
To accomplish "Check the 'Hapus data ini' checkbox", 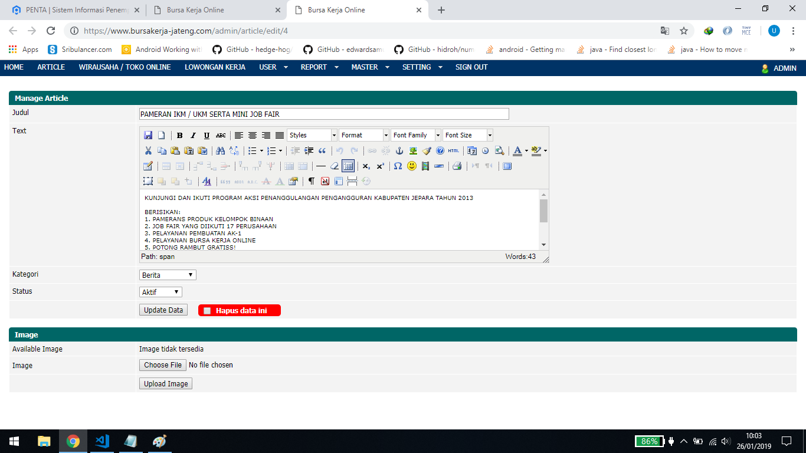I will [x=207, y=311].
